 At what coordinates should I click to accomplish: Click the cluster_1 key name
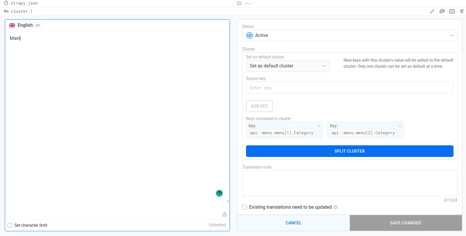[21, 11]
